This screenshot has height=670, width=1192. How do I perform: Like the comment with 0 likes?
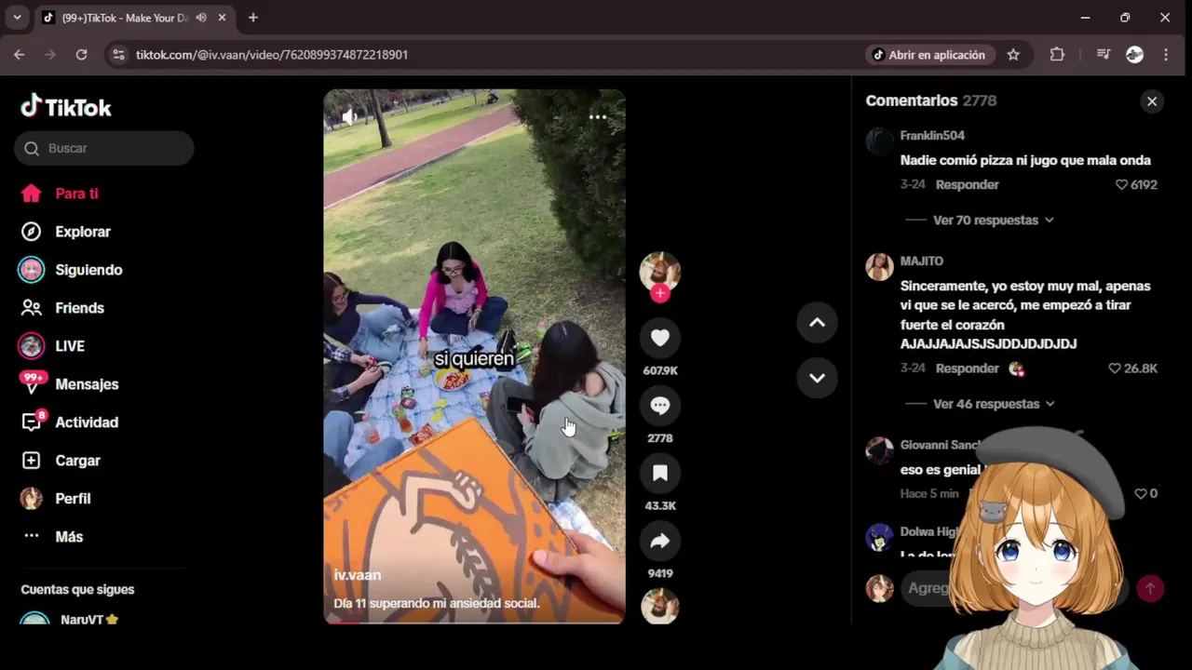tap(1140, 494)
